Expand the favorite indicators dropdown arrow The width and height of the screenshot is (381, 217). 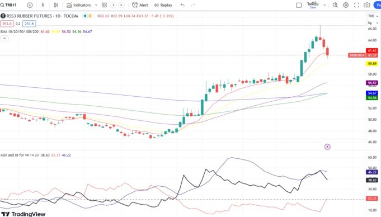[x=96, y=5]
